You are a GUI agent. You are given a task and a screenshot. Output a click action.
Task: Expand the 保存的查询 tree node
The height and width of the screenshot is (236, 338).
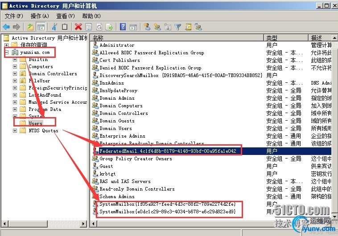(x=7, y=45)
